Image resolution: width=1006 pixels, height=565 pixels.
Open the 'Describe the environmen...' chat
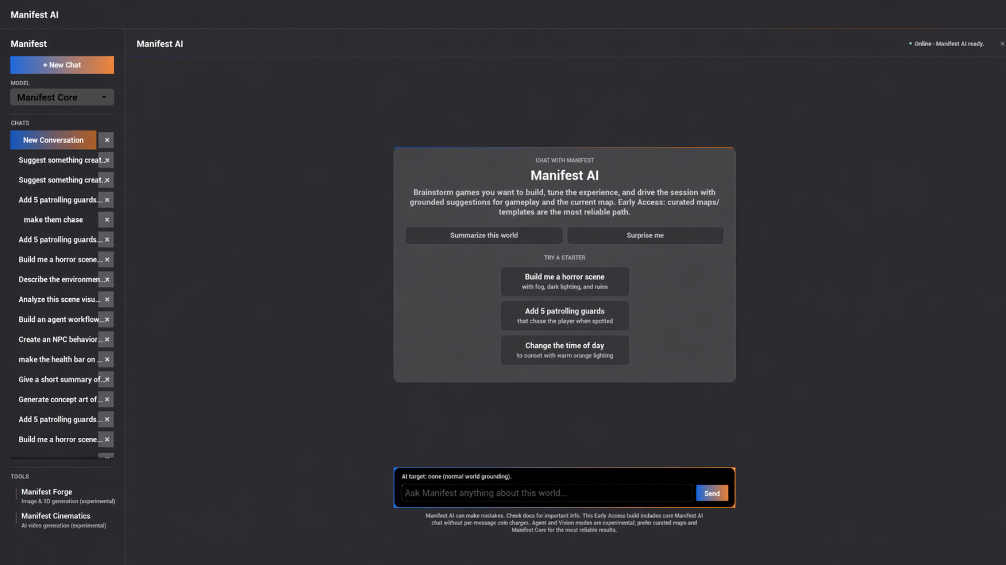point(53,279)
